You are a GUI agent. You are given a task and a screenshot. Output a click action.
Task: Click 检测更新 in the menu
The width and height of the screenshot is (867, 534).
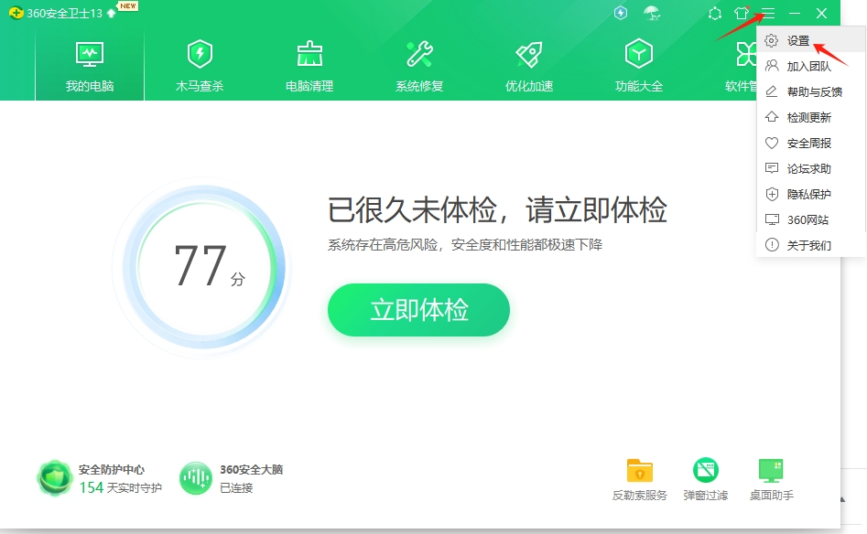coord(810,117)
